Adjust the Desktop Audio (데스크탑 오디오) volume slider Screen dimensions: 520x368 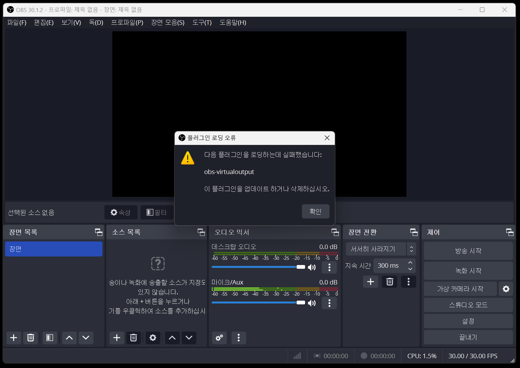pos(258,267)
